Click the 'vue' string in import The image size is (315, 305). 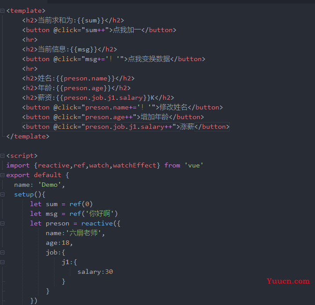[194, 165]
